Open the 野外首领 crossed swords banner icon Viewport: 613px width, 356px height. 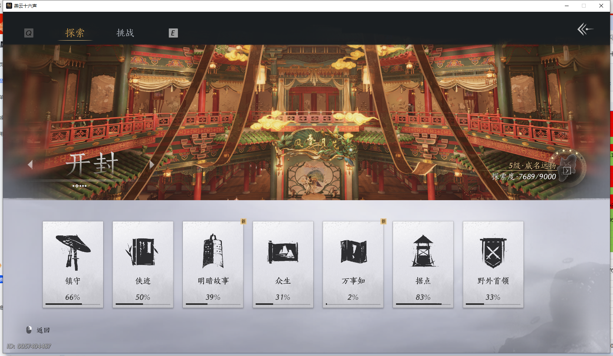493,252
